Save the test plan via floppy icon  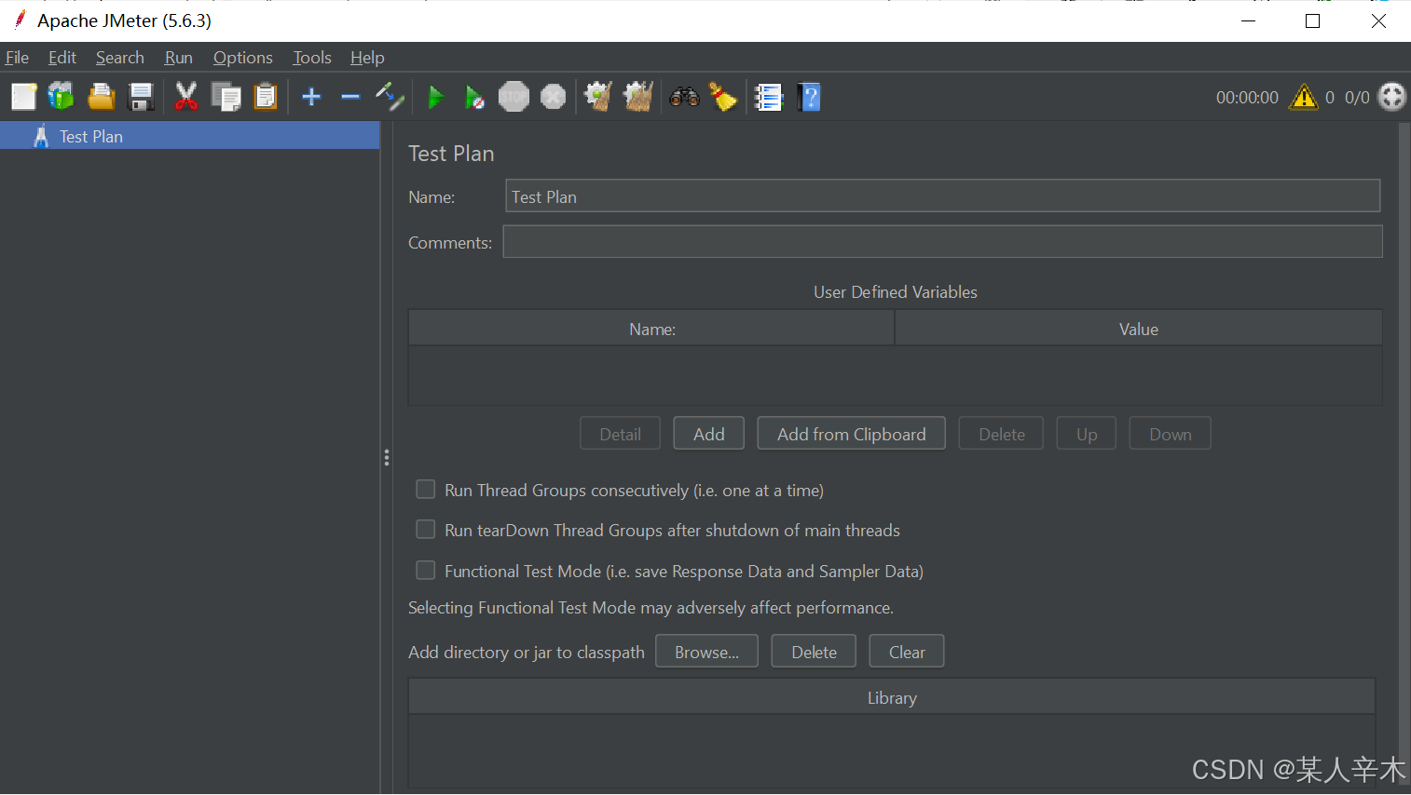pyautogui.click(x=141, y=97)
